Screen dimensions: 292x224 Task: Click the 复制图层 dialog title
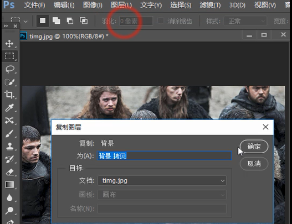(x=69, y=127)
